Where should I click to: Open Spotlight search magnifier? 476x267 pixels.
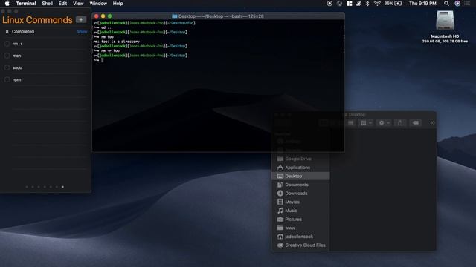(446, 4)
